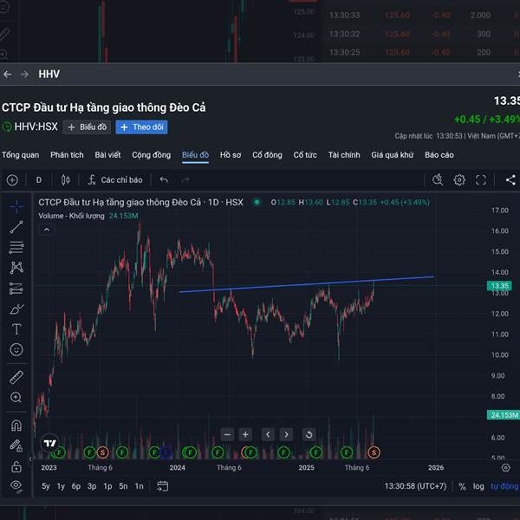Follow HHV with Theo dõi button

coord(141,127)
